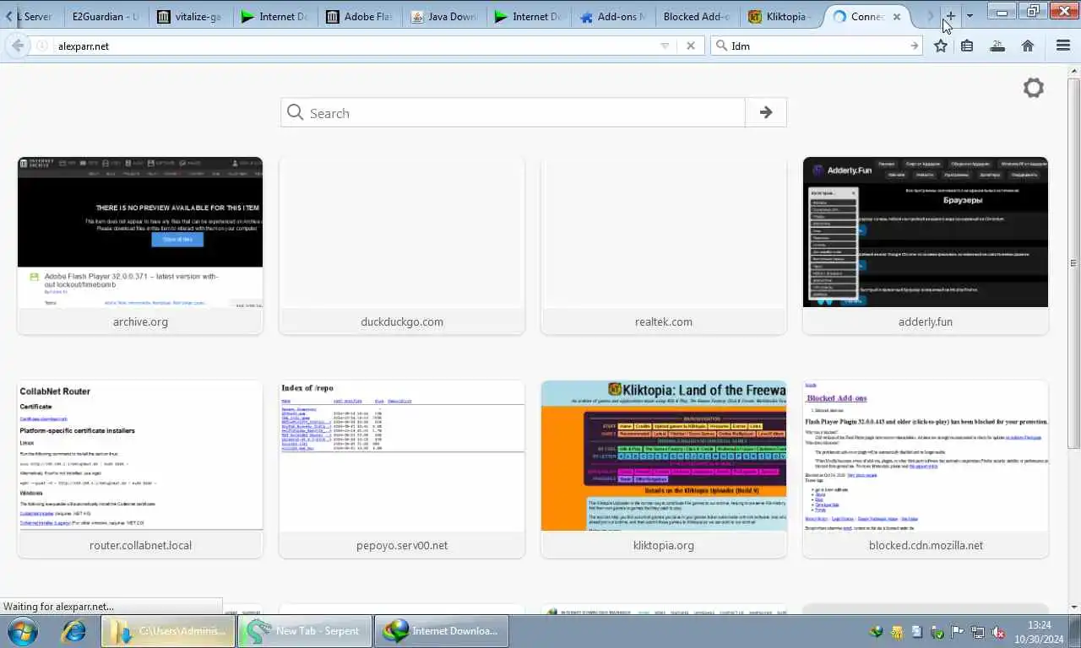Open new tab page settings gear

pos(1034,88)
